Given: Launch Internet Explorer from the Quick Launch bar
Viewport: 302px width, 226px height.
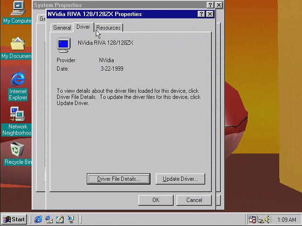Looking at the screenshot, I should (x=38, y=219).
